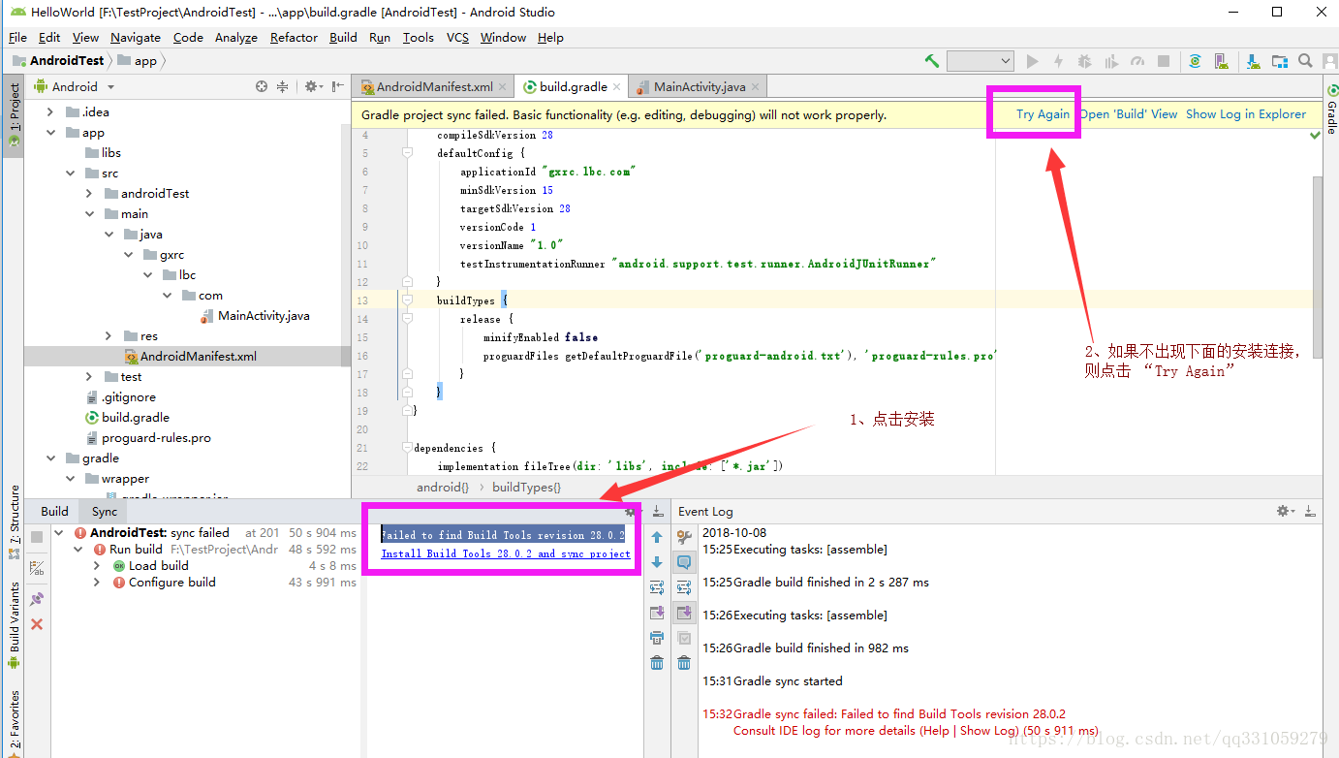The image size is (1339, 758).
Task: Click the Sync Project with Gradle Files icon
Action: tap(1196, 61)
